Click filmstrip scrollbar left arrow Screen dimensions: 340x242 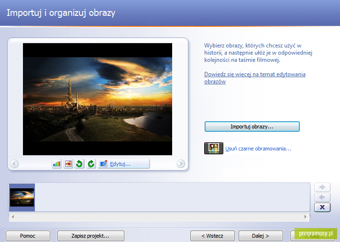click(x=13, y=217)
